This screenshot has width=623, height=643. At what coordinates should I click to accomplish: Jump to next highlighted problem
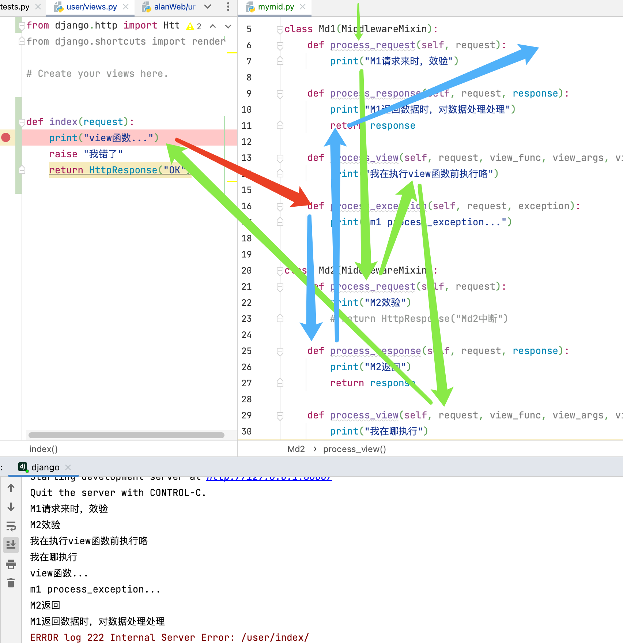228,26
